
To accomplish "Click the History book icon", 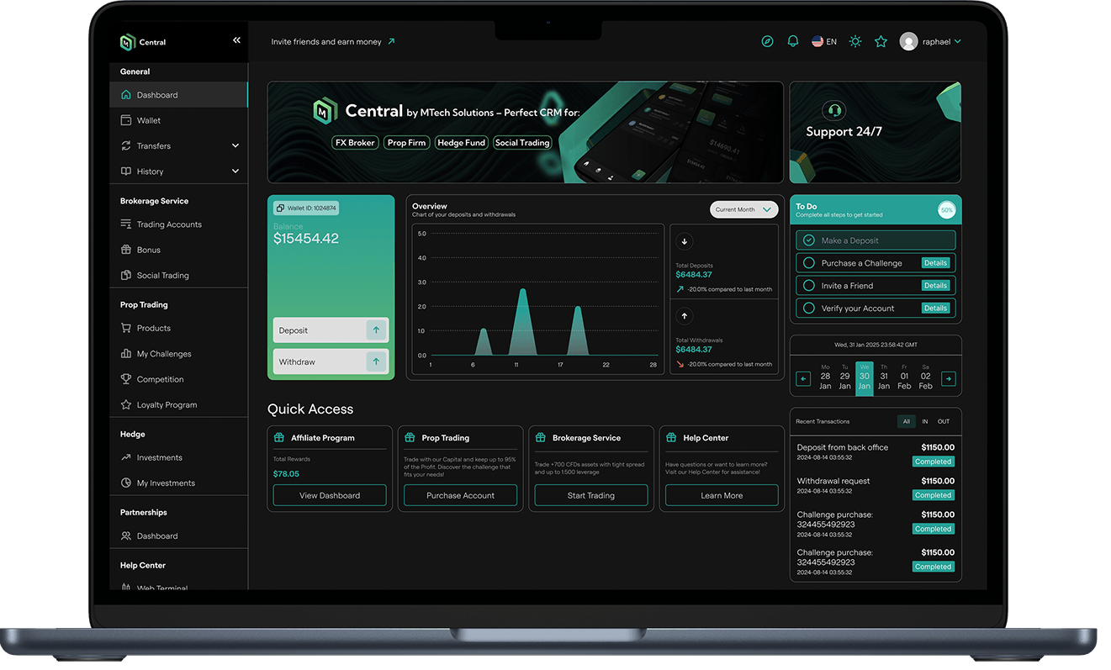I will click(126, 171).
